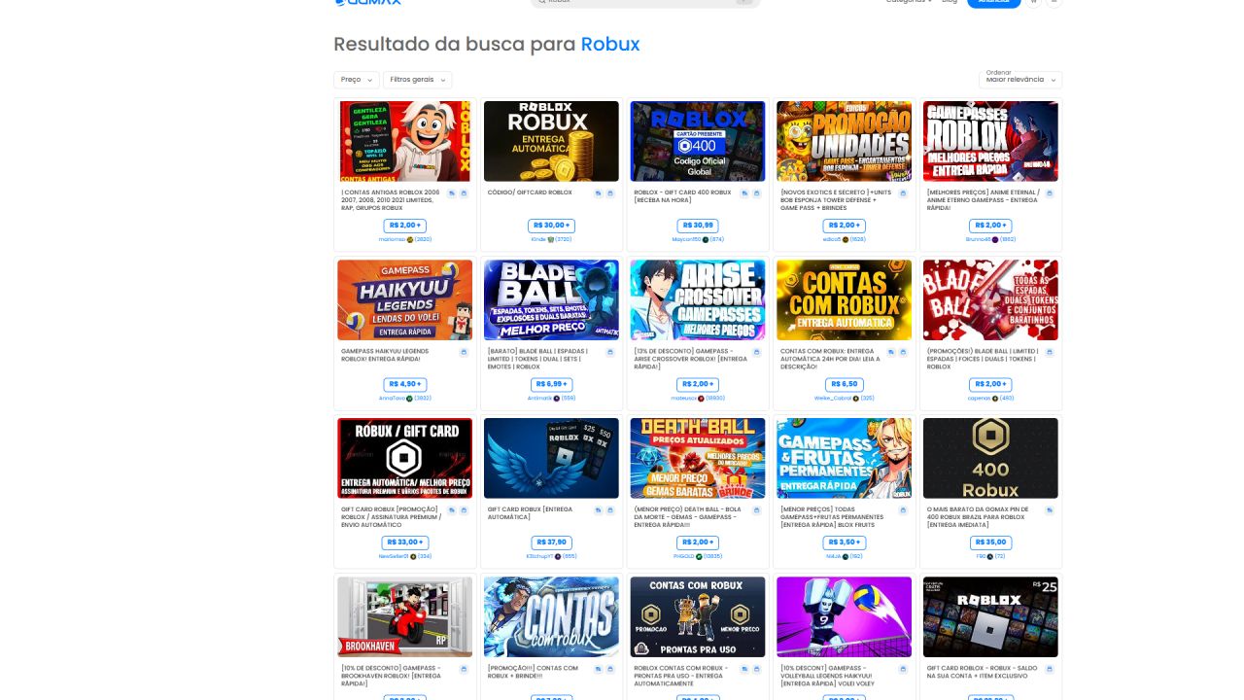Click the message icon on the Contas com Robux card
This screenshot has height=700, width=1244.
coord(891,352)
